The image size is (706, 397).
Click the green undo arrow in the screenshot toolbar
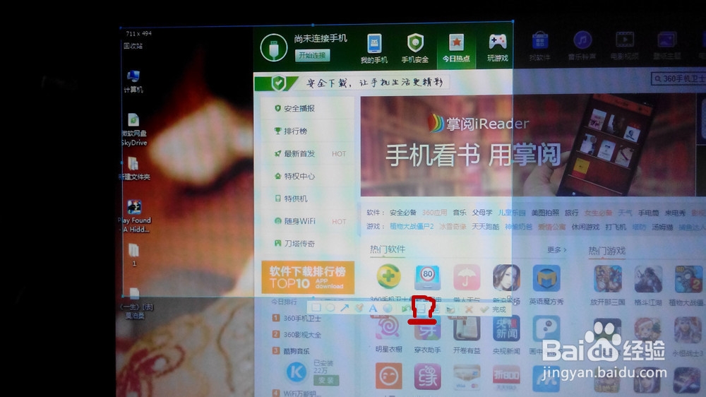[x=406, y=309]
